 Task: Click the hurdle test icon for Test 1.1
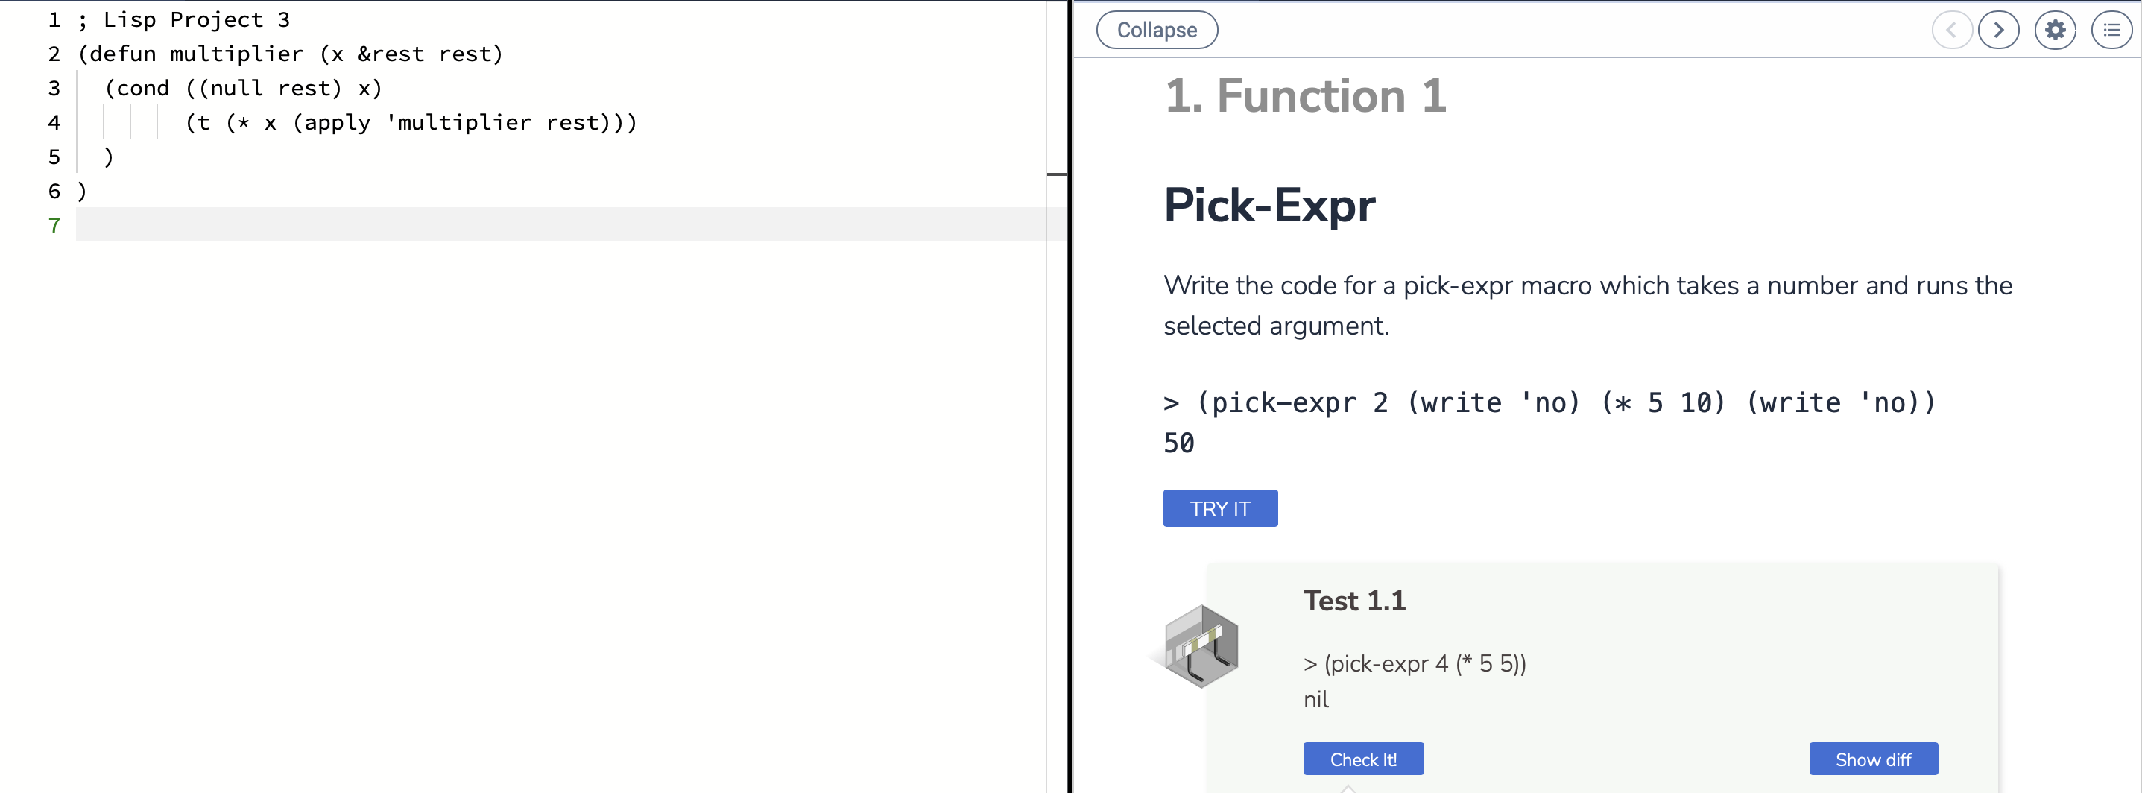1201,646
